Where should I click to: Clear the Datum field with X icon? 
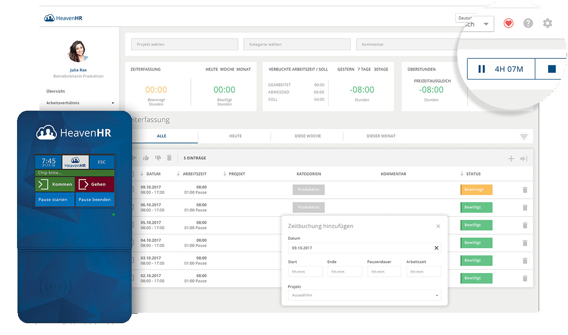pyautogui.click(x=436, y=248)
